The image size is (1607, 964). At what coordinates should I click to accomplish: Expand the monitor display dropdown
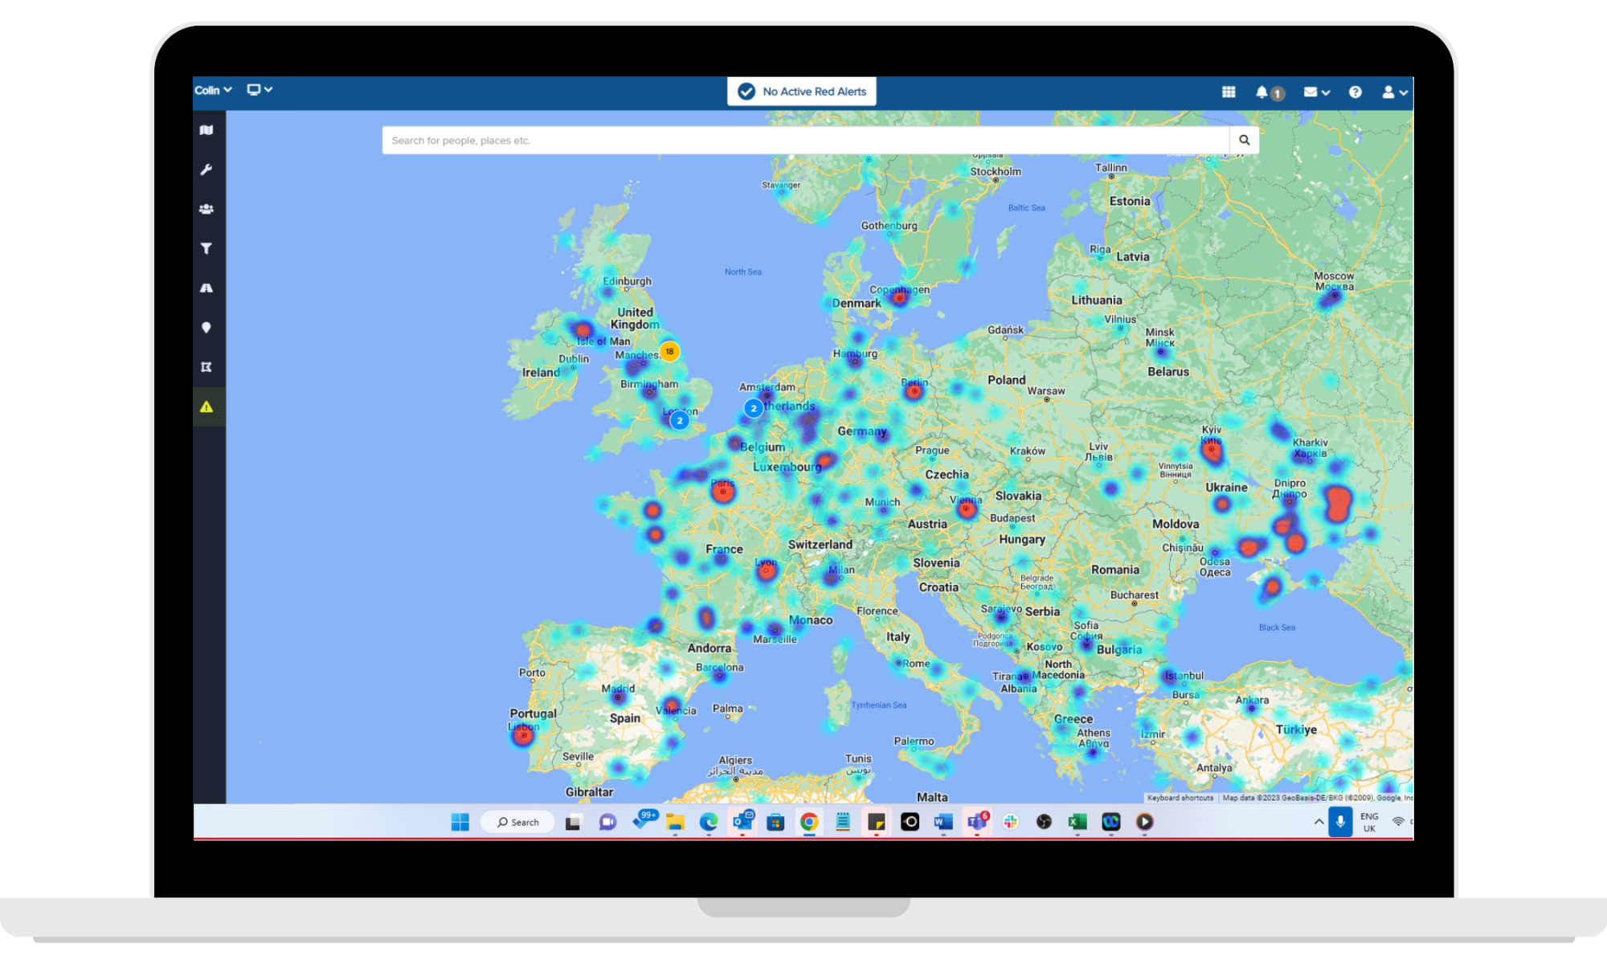coord(260,90)
